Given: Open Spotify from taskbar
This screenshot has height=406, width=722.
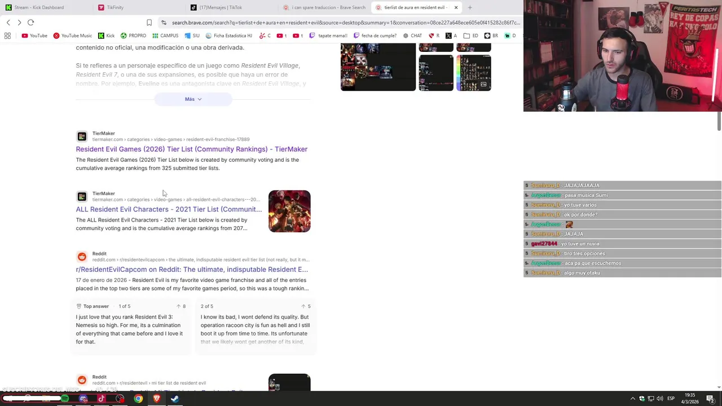Looking at the screenshot, I should 65,399.
